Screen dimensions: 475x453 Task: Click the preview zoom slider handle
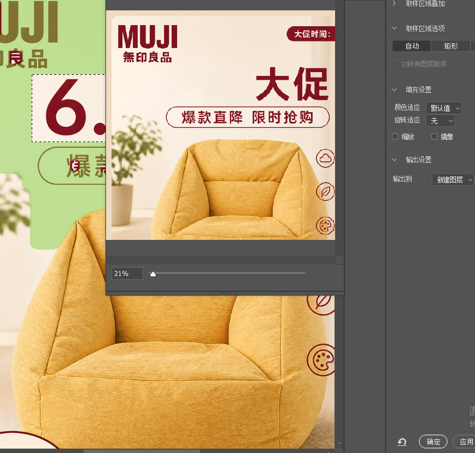[153, 274]
